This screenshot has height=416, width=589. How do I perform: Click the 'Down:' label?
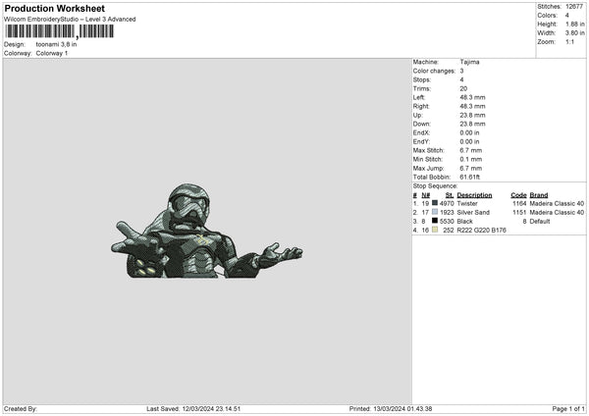[x=422, y=124]
